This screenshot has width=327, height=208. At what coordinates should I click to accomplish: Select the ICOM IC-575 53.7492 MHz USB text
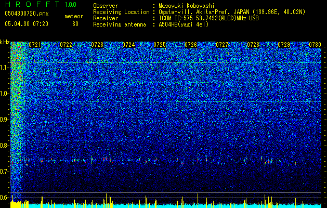[x=208, y=18]
